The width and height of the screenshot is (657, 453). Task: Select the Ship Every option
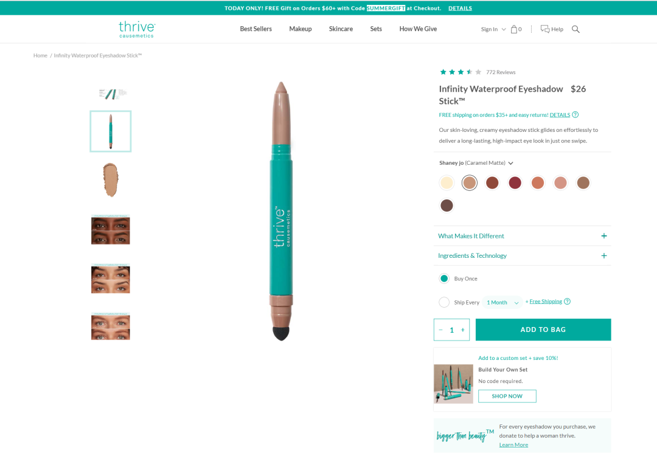click(444, 302)
